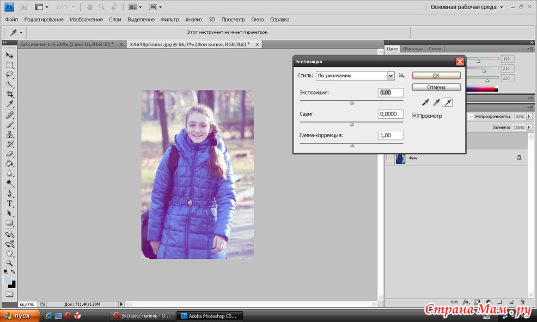Viewport: 537px width, 322px height.
Task: Select the Healing Brush tool
Action: pyautogui.click(x=9, y=115)
